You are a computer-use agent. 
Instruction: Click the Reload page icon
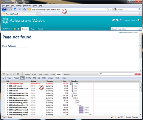(x=15, y=9)
